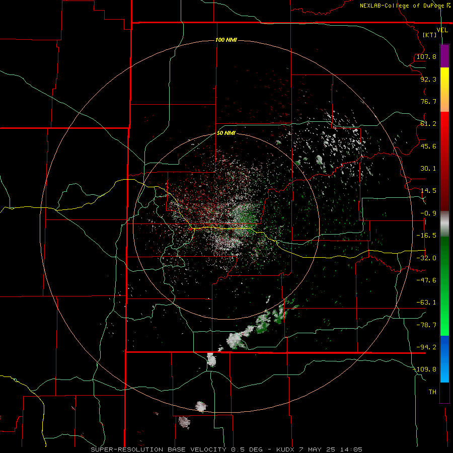Click the -16.5 velocity scale value
The height and width of the screenshot is (453, 453).
(426, 236)
